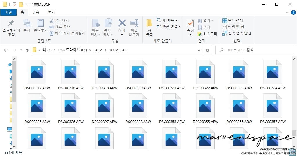Open the dropdown arrow under 삭제

[122, 35]
